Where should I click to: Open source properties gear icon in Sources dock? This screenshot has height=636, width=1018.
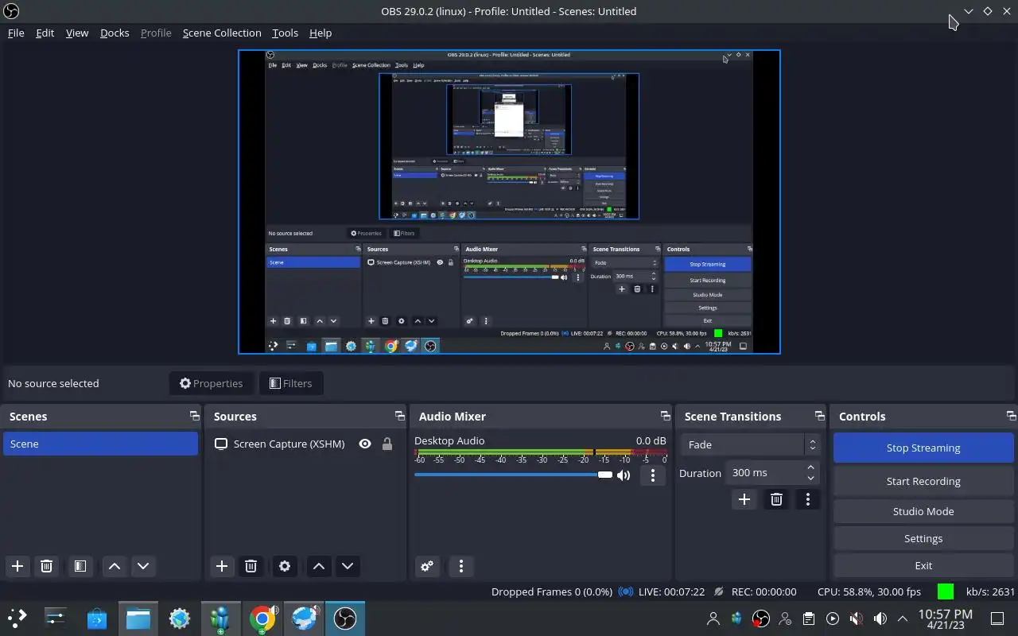(285, 566)
